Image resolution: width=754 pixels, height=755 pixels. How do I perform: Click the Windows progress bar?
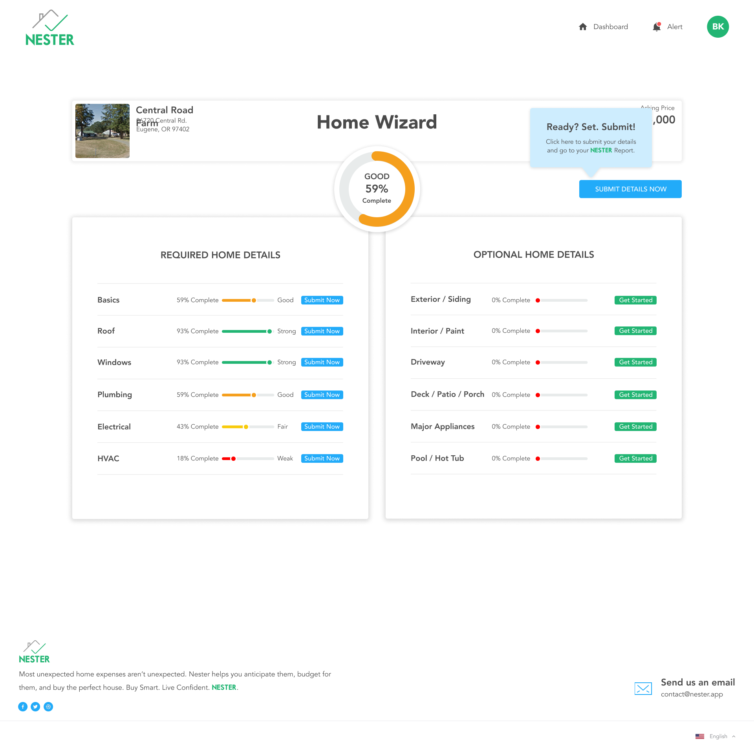coord(248,362)
